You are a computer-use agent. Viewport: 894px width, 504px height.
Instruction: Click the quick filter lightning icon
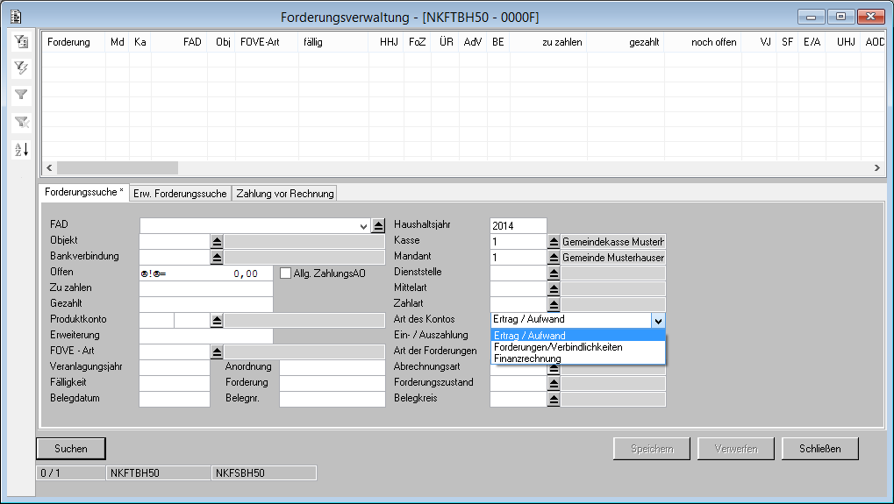(x=22, y=67)
